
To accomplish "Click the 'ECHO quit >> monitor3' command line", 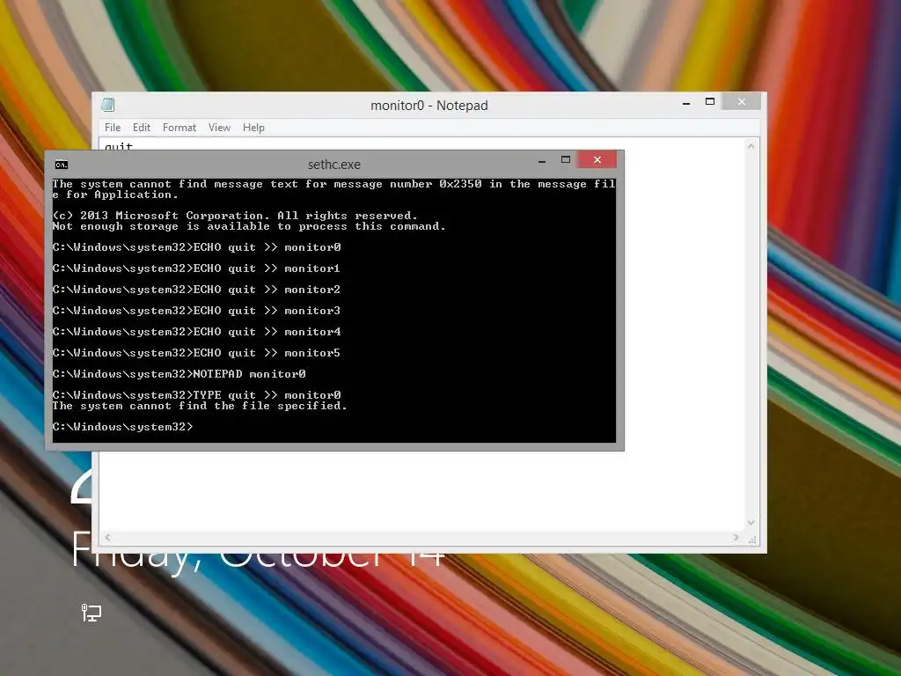I will [x=196, y=311].
